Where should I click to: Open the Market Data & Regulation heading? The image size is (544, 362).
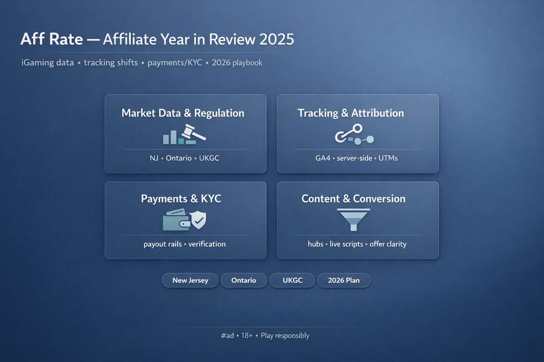pos(183,113)
